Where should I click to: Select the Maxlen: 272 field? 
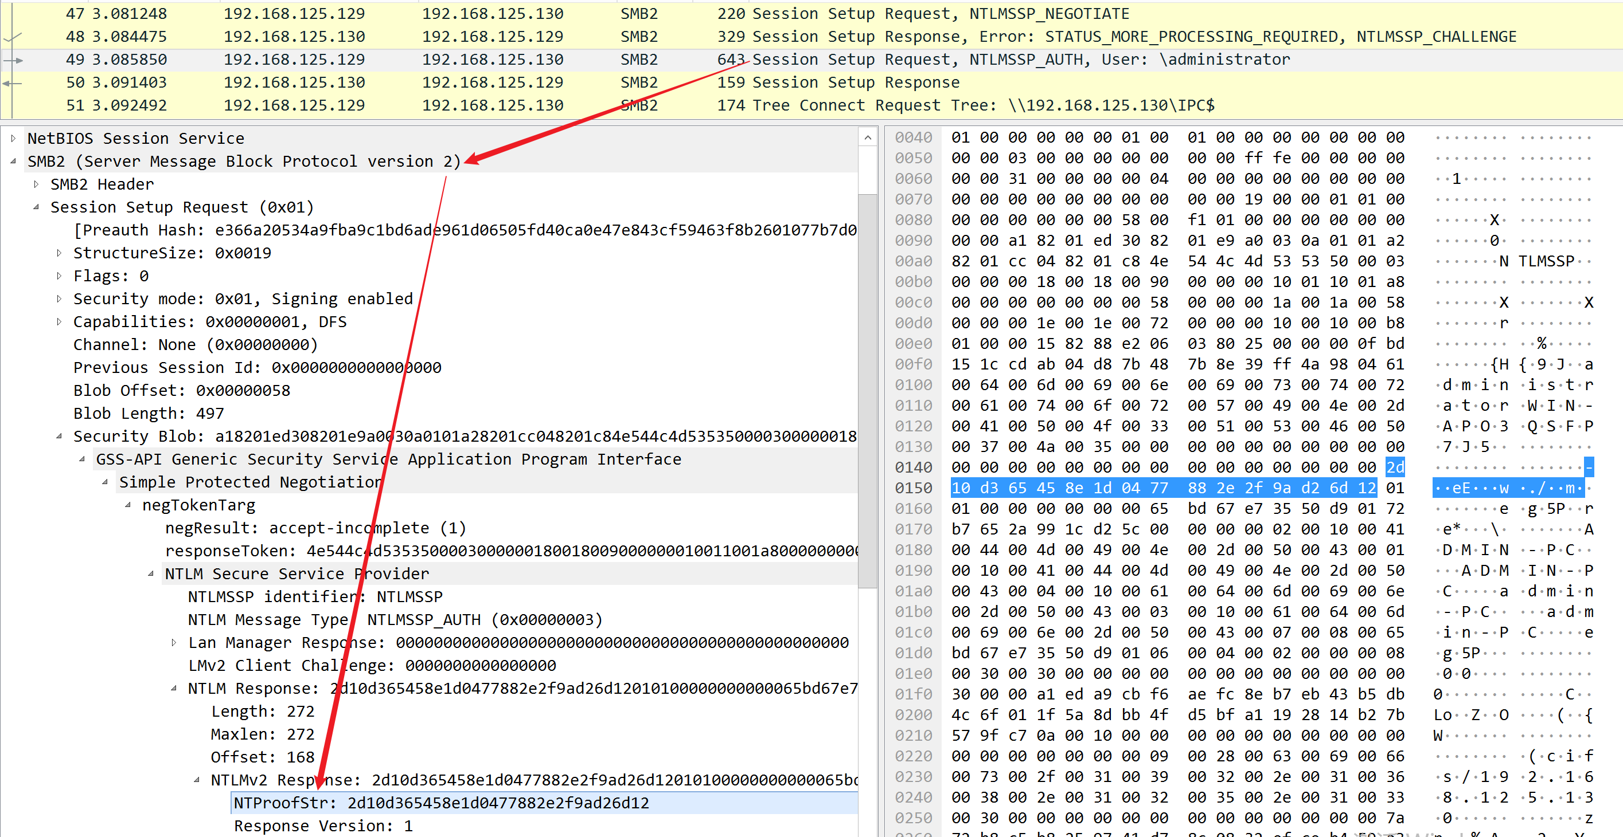coord(263,734)
